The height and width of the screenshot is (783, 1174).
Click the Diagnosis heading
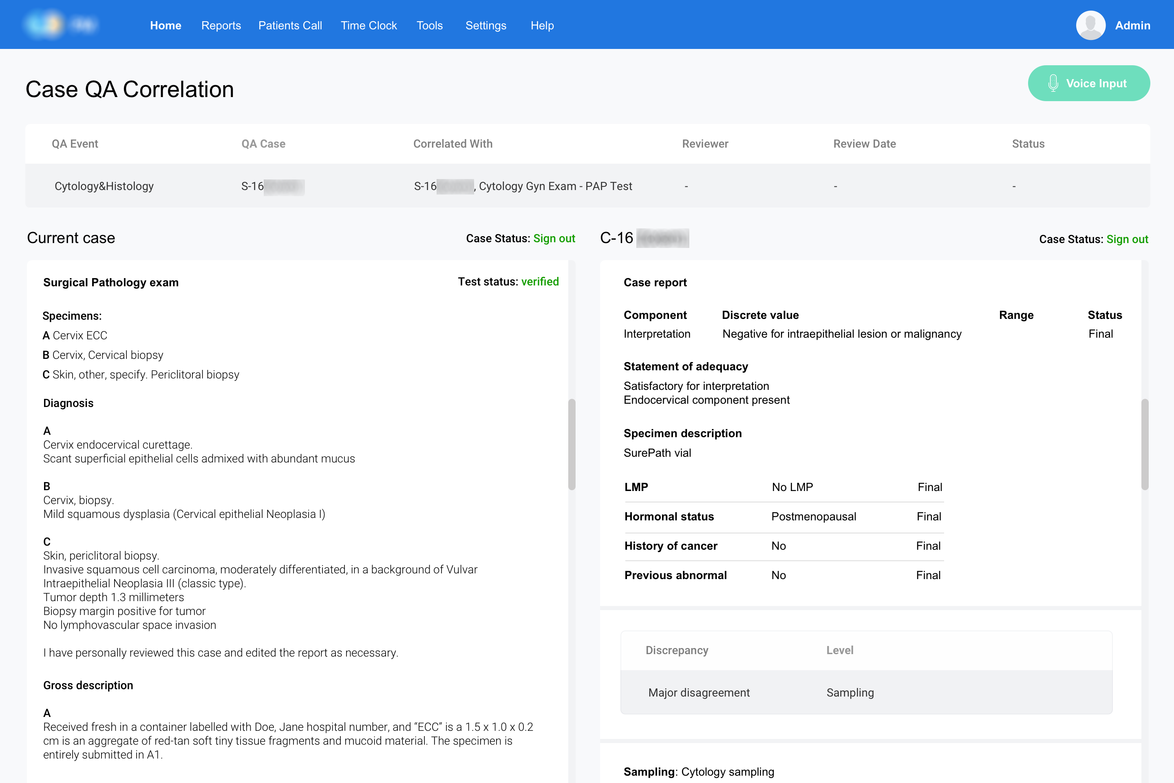68,403
